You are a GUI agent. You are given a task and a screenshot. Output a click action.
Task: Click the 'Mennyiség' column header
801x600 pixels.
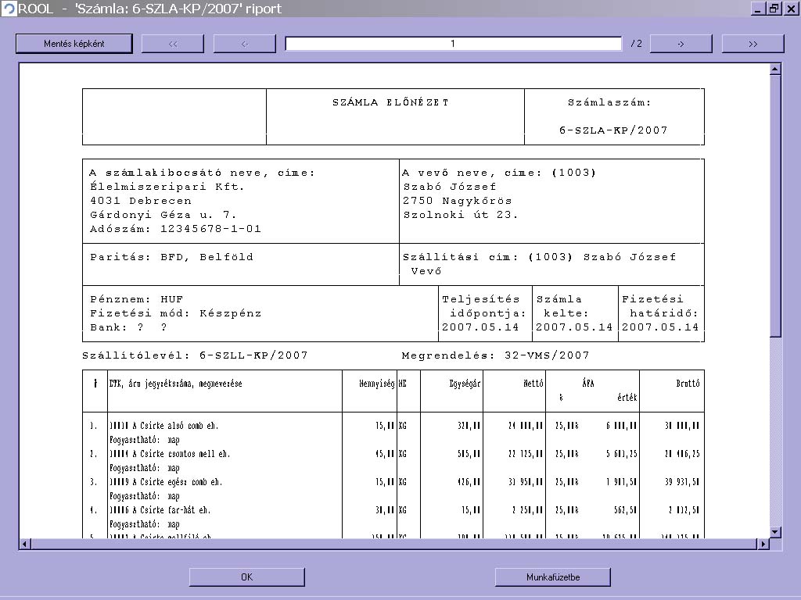[x=376, y=384]
